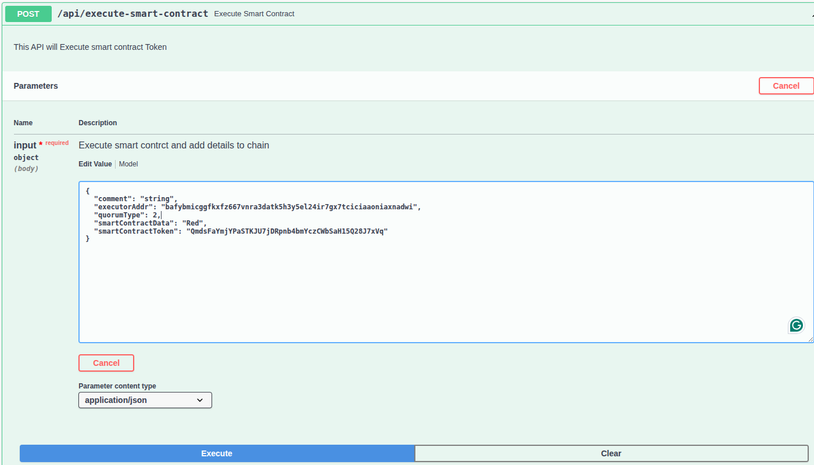Click the "smartContractData": "Red" line
This screenshot has width=814, height=465.
click(150, 223)
